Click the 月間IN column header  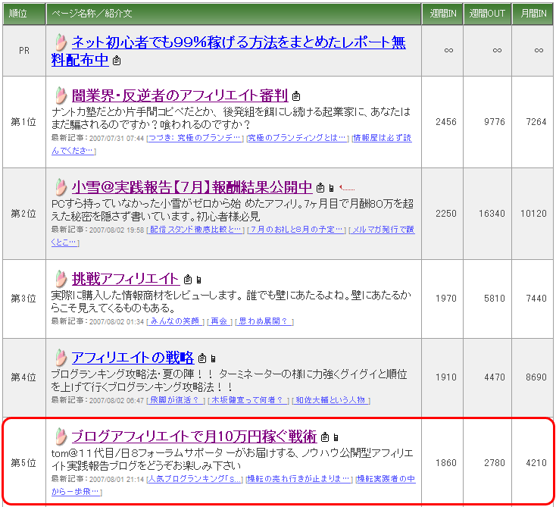click(533, 14)
